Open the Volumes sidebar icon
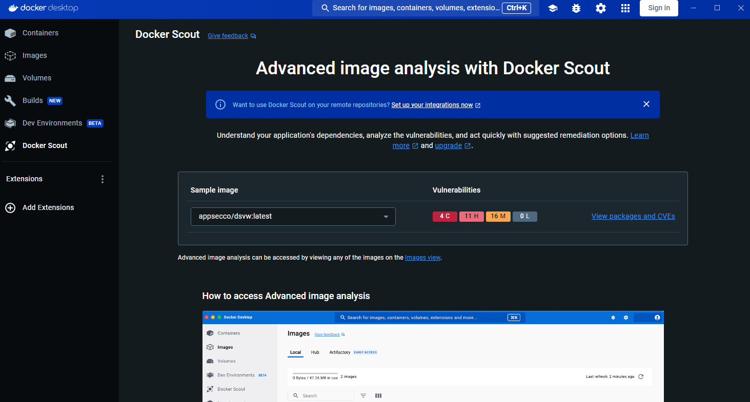This screenshot has height=402, width=750. (x=10, y=78)
